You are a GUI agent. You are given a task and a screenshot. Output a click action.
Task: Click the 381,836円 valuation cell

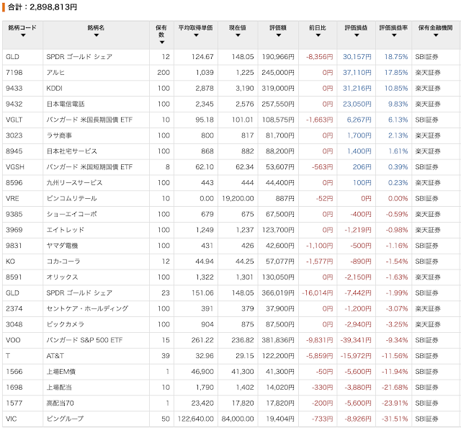point(278,340)
